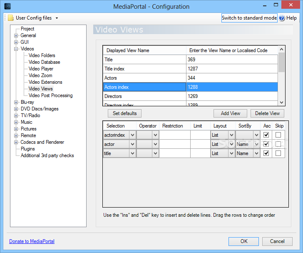
Task: Toggle Asc checkbox for actor row
Action: click(x=266, y=144)
